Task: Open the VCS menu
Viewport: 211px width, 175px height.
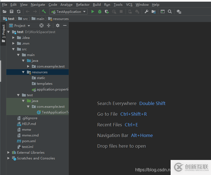Action: pos(129,4)
